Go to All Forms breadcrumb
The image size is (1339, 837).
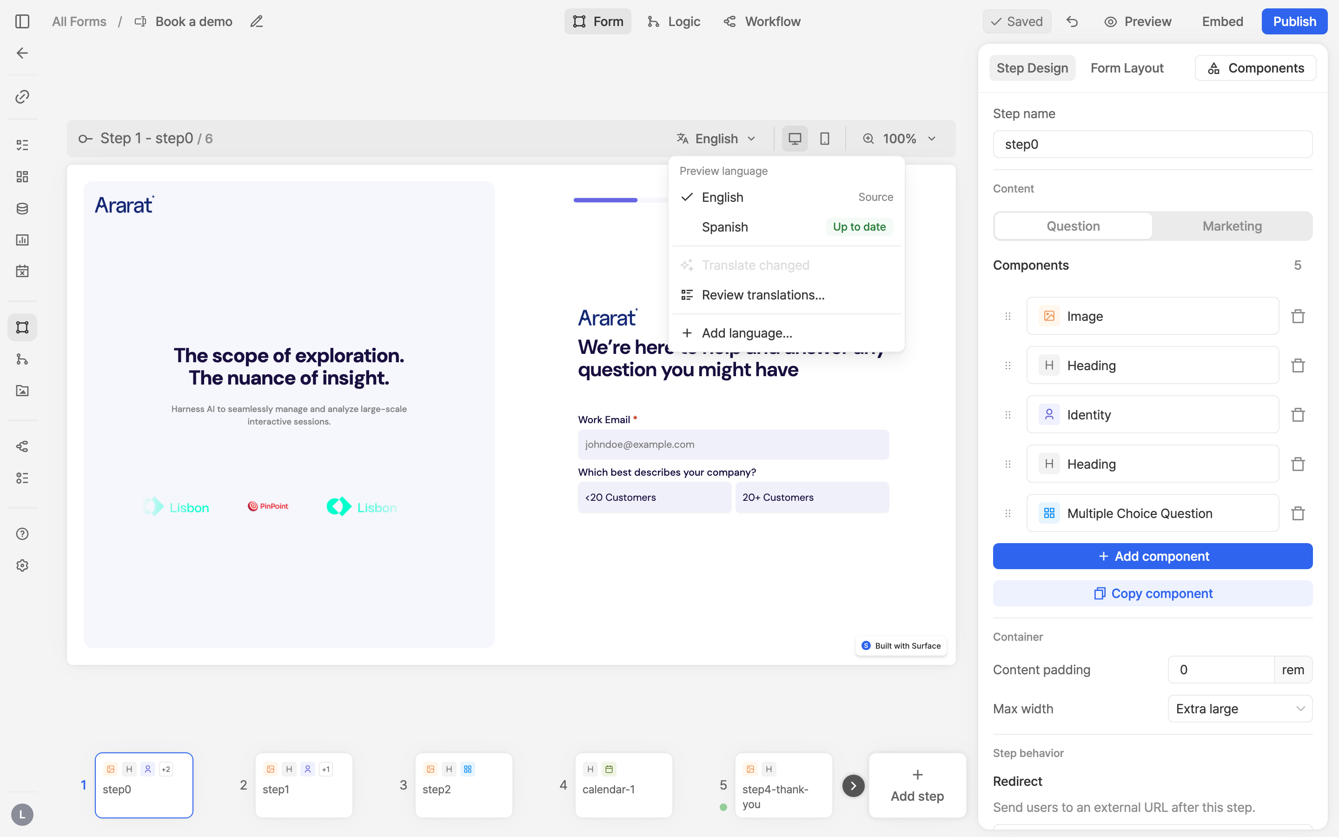click(79, 21)
